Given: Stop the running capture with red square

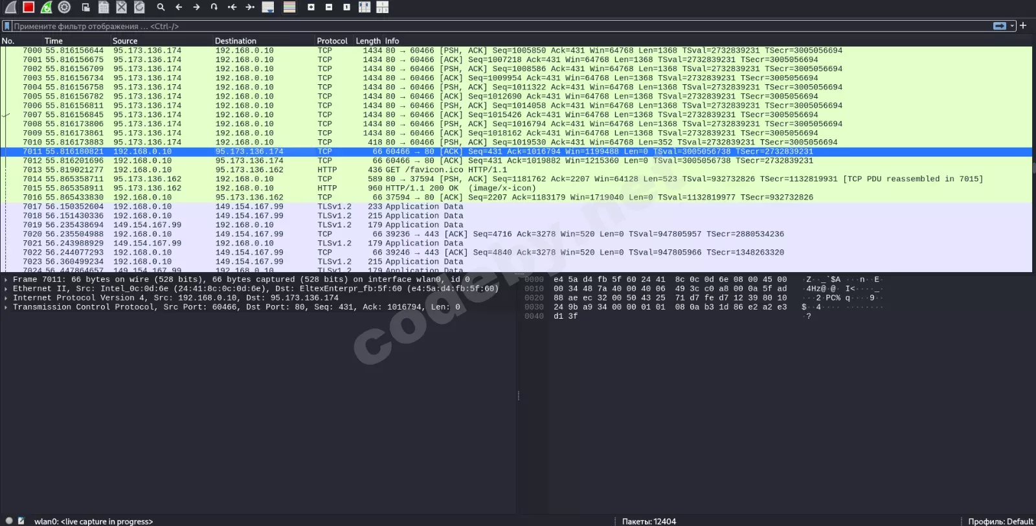Looking at the screenshot, I should click(28, 7).
